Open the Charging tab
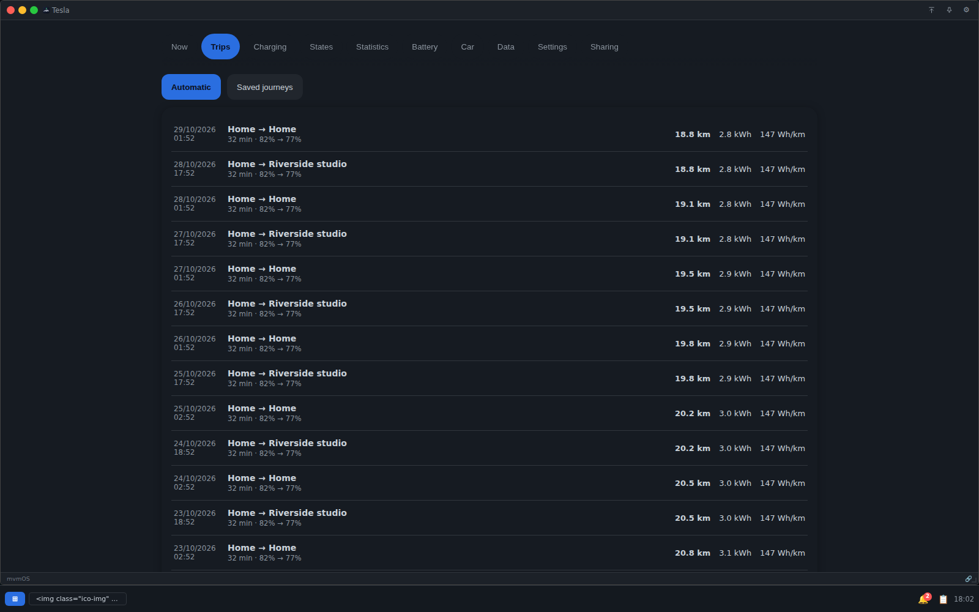Image resolution: width=979 pixels, height=612 pixels. pyautogui.click(x=270, y=47)
